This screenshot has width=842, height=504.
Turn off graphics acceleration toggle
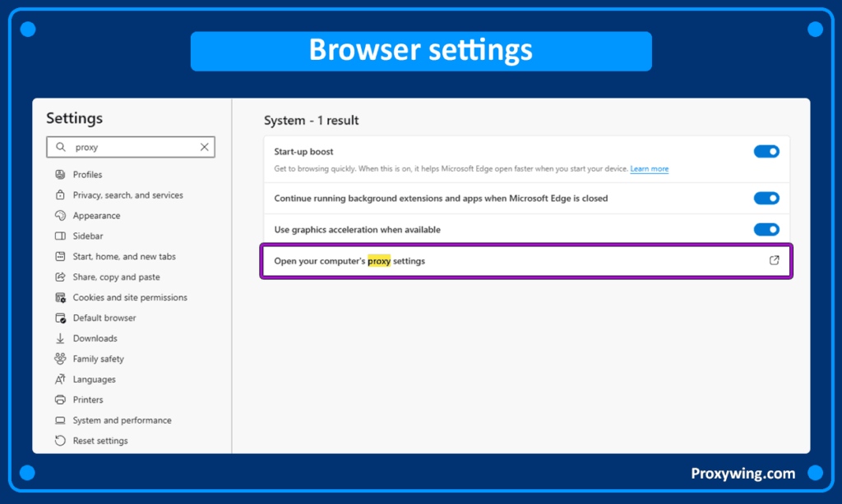tap(766, 230)
